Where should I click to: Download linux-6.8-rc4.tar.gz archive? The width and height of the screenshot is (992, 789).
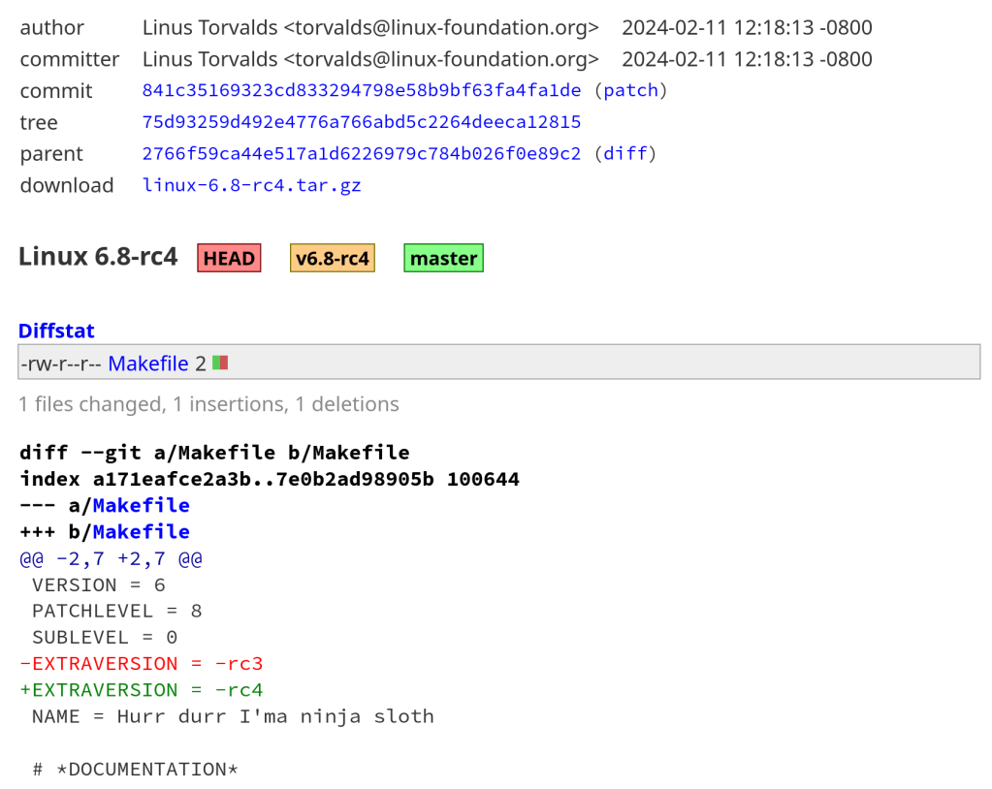click(x=251, y=185)
